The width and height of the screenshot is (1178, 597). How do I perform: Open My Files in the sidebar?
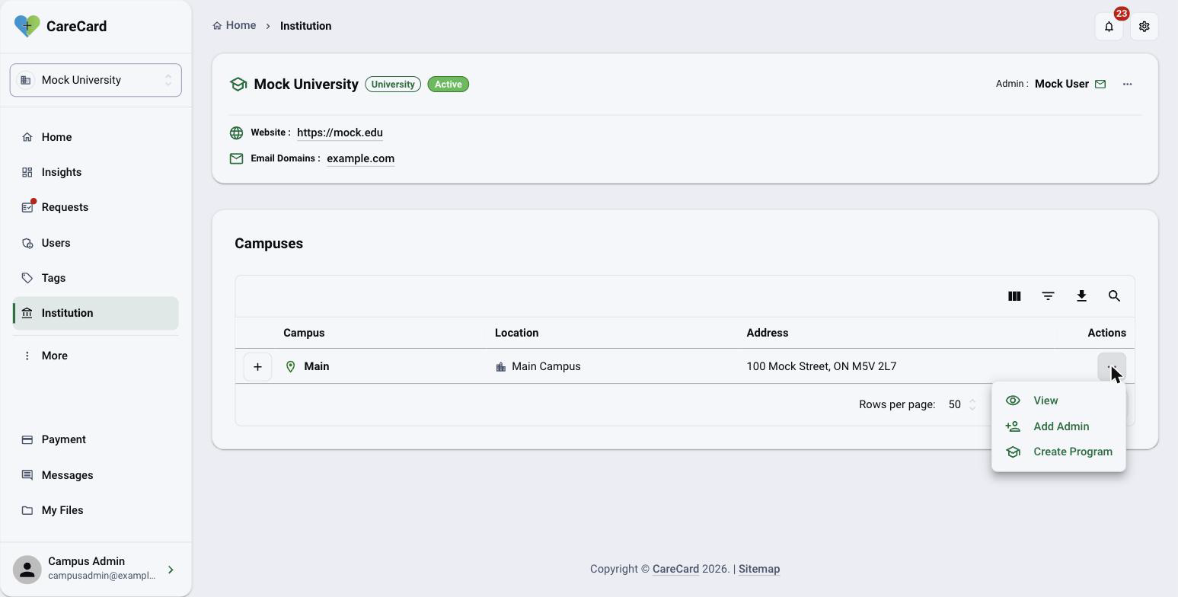pos(96,510)
